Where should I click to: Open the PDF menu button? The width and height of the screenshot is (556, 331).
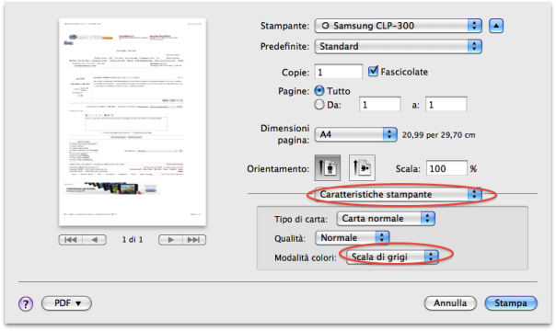pos(66,303)
